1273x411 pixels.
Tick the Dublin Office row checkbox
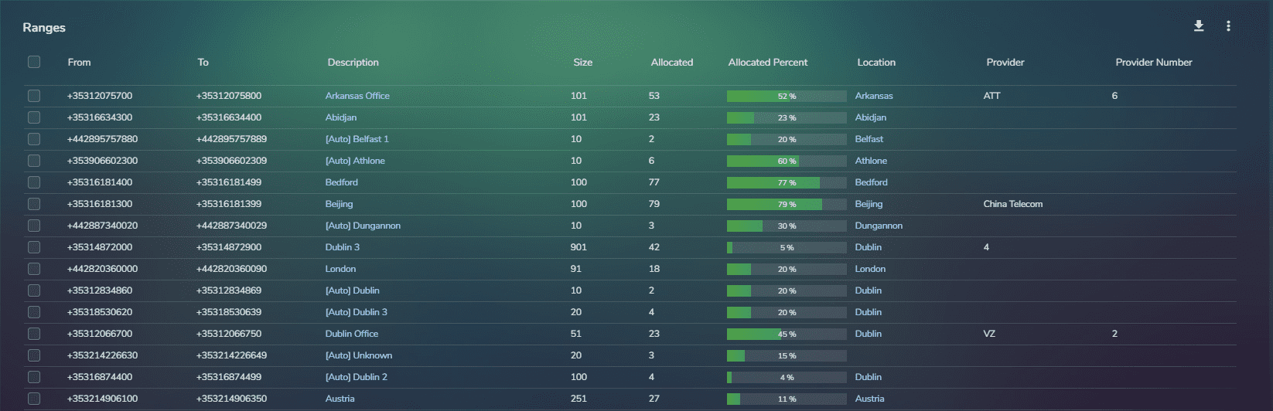(34, 334)
